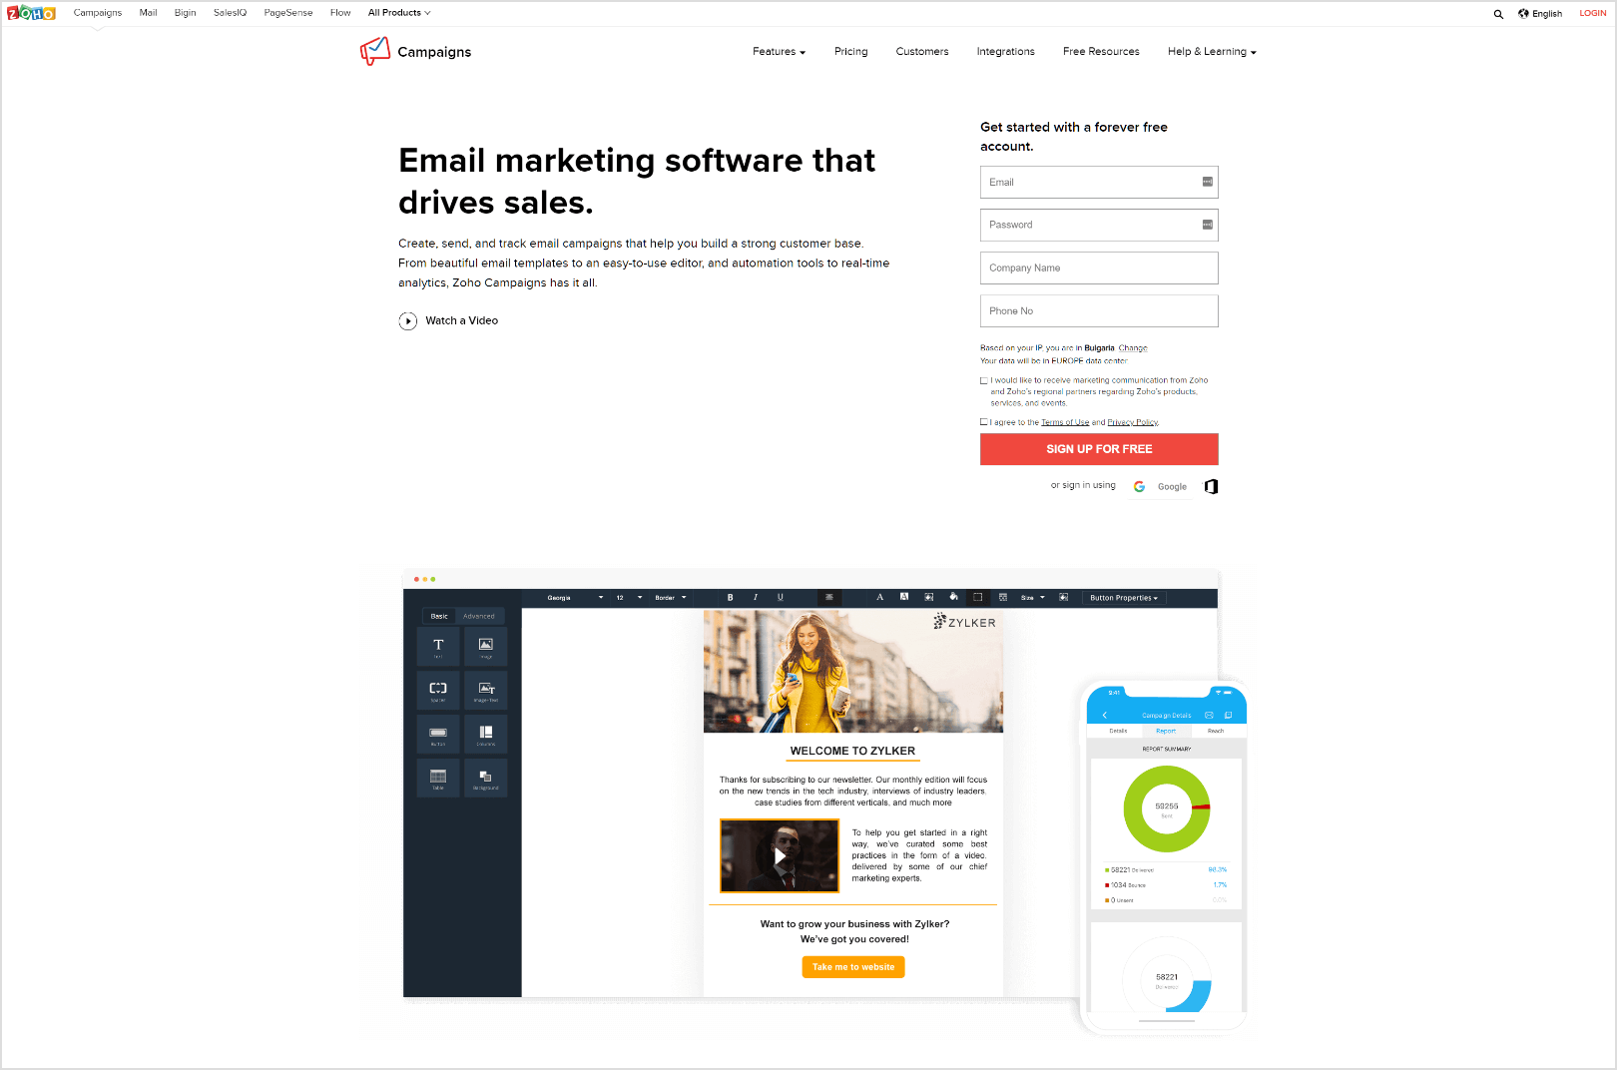The width and height of the screenshot is (1617, 1070).
Task: Click the back arrow on phone mockup
Action: point(1105,716)
